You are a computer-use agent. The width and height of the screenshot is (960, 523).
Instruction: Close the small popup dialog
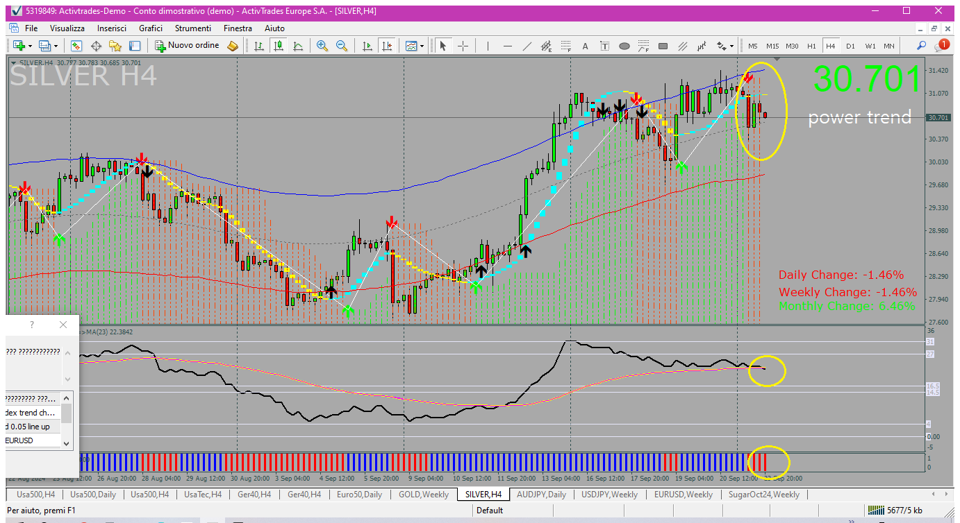63,325
